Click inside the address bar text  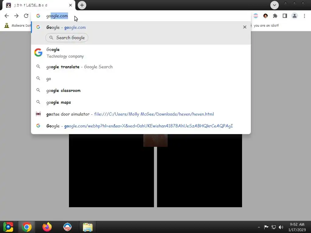57,16
